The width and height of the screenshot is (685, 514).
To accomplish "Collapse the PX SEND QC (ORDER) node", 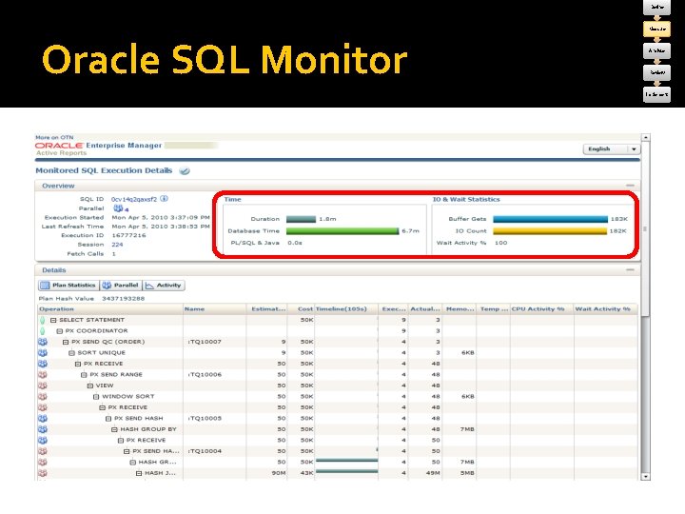I will click(x=66, y=343).
